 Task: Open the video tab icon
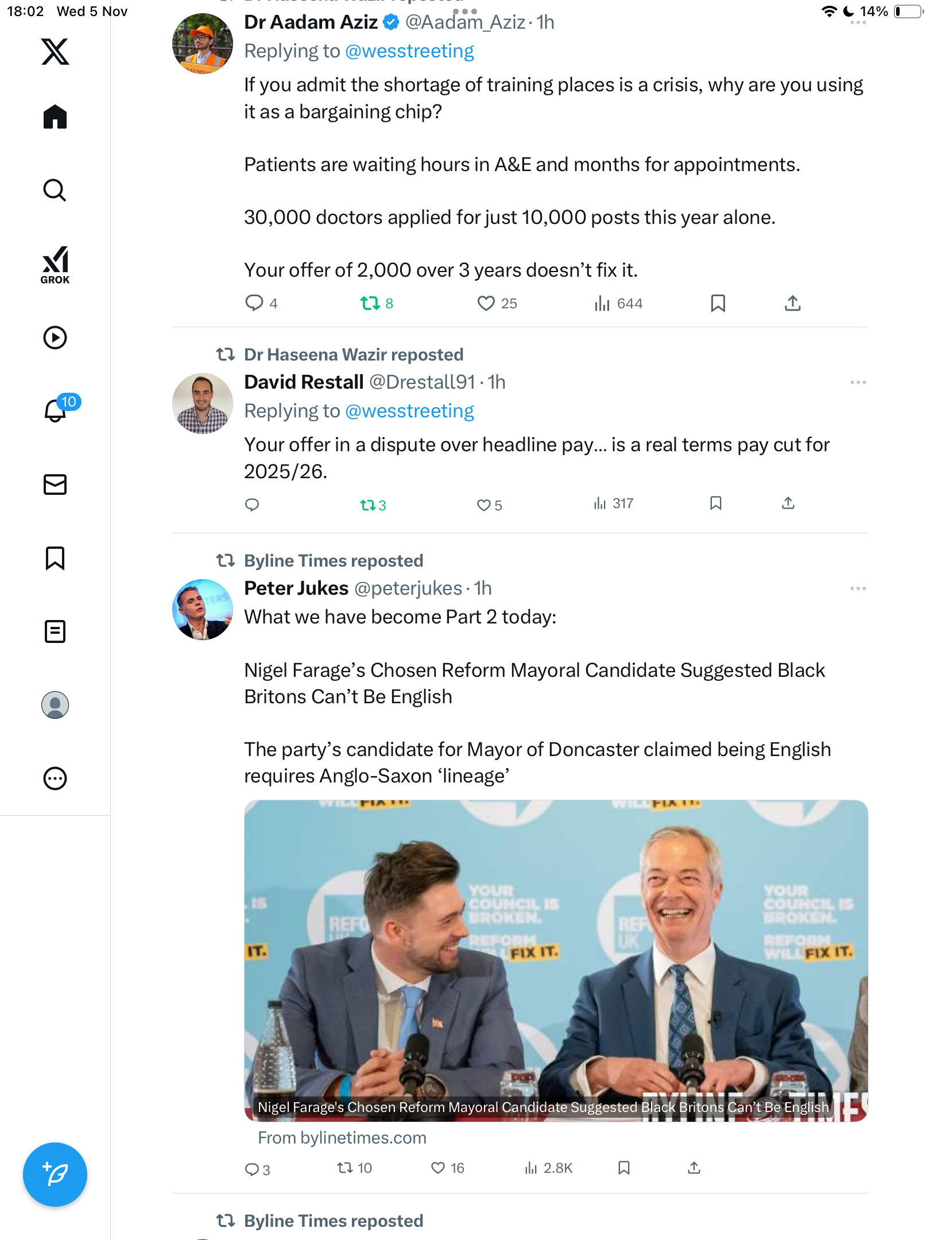coord(55,338)
